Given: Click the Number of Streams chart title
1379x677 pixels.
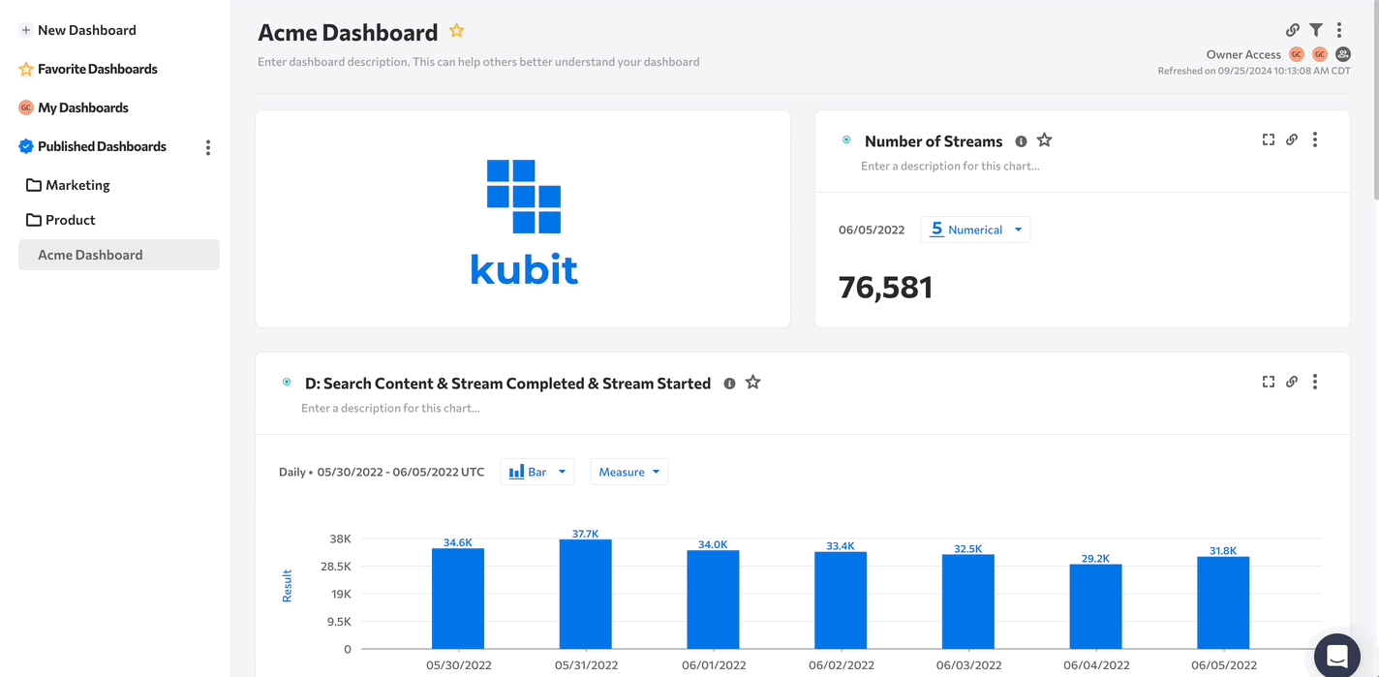Looking at the screenshot, I should pos(934,141).
